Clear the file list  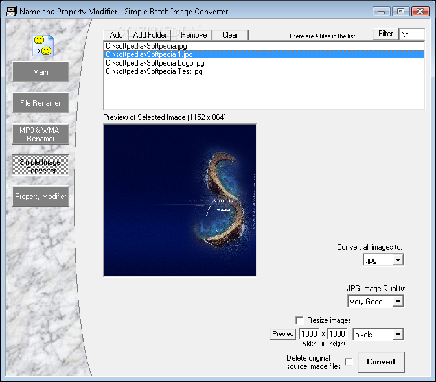[230, 35]
